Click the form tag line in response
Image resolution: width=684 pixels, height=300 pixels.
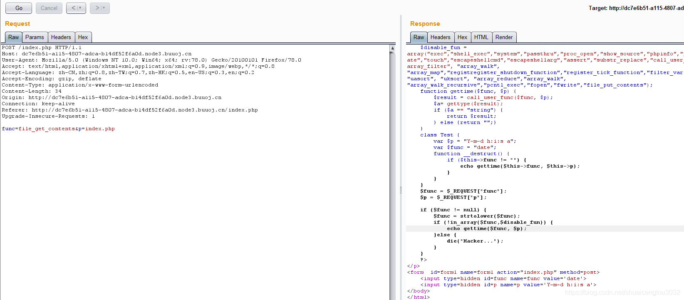point(503,272)
